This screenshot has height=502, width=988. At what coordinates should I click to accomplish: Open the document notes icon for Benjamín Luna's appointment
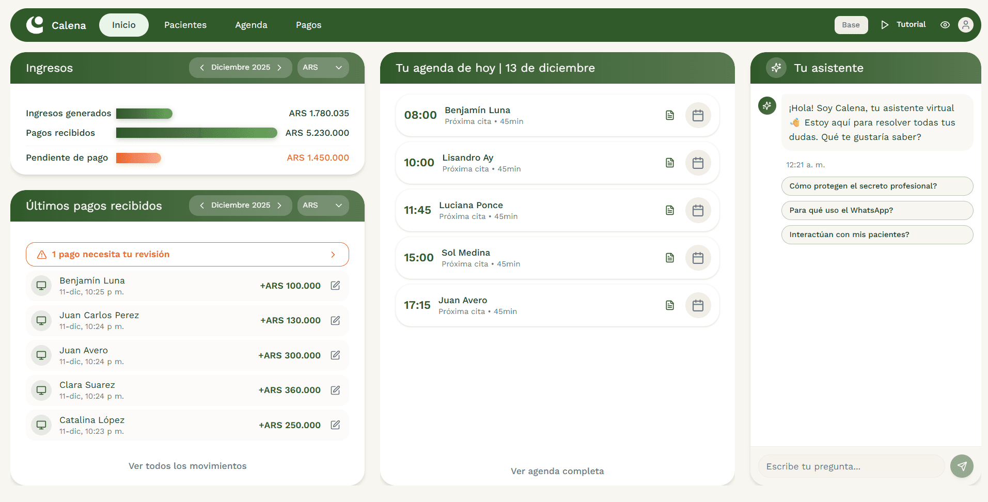pos(669,115)
